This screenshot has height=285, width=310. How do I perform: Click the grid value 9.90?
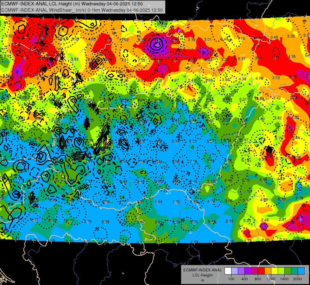pos(158,181)
